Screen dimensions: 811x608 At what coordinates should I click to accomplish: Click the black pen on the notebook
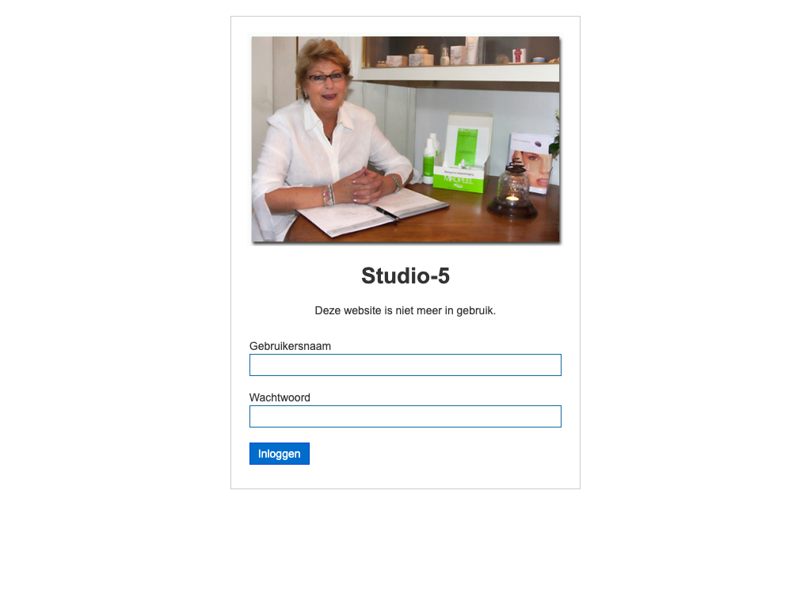386,213
